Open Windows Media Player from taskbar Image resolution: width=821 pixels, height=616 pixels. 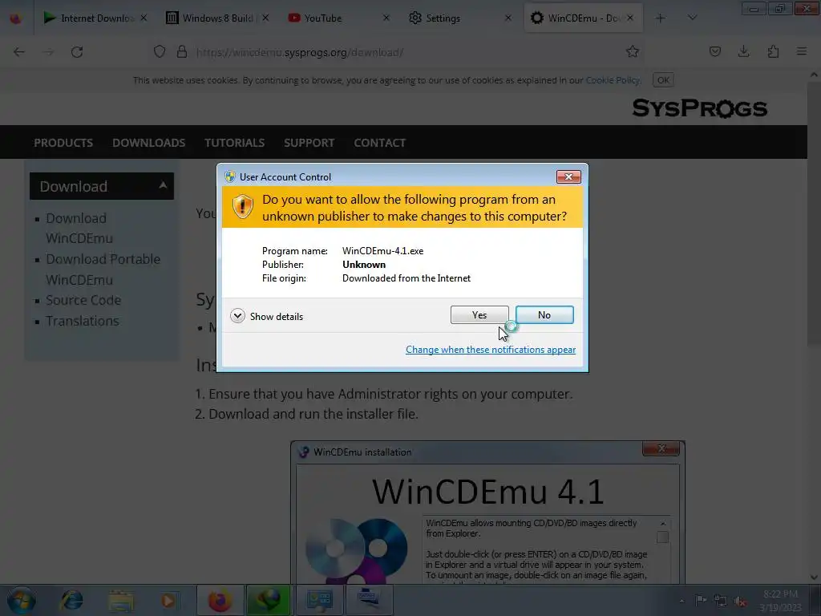tap(168, 600)
